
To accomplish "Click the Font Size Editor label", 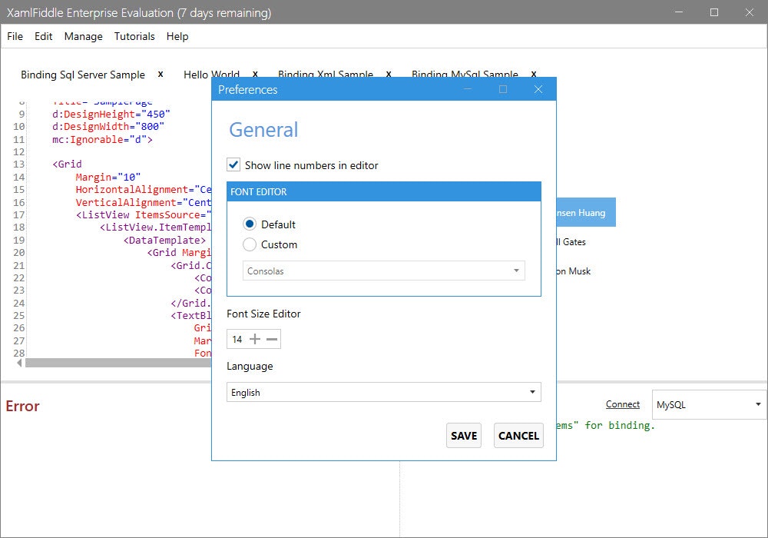I will click(x=263, y=314).
